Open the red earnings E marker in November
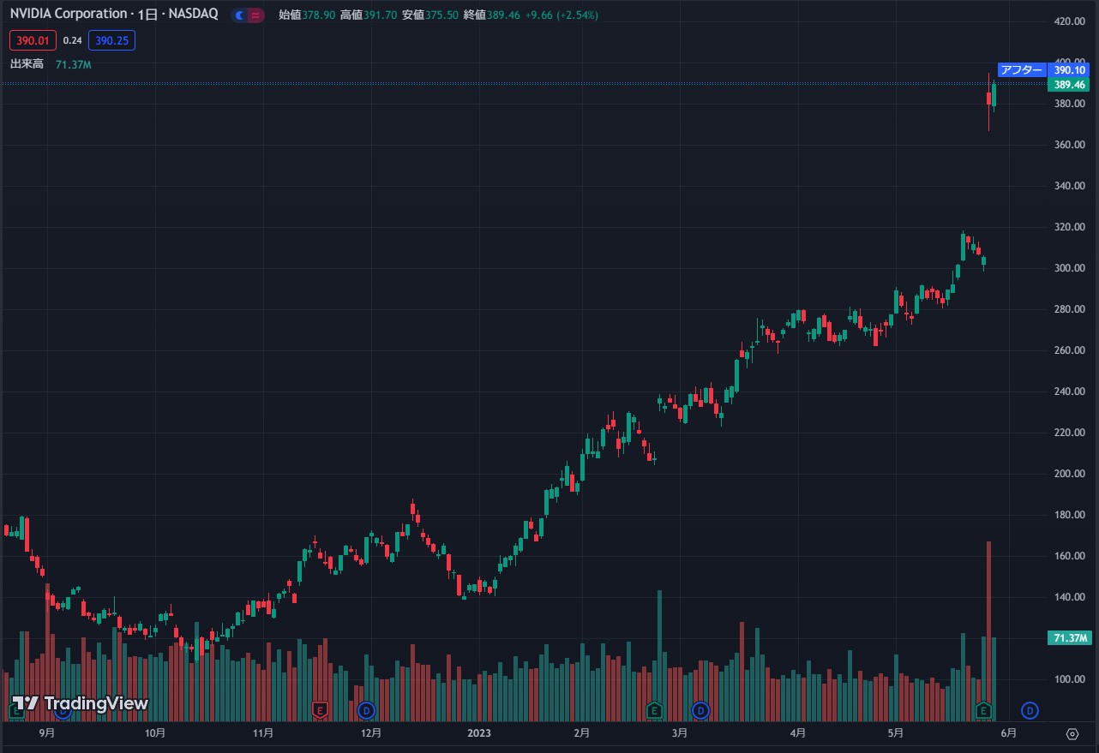The image size is (1099, 753). tap(320, 709)
